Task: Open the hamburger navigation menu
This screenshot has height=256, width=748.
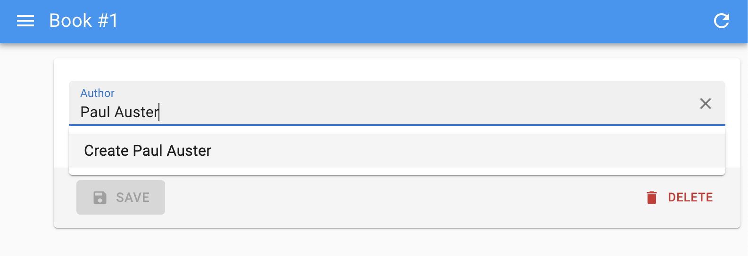Action: tap(25, 21)
